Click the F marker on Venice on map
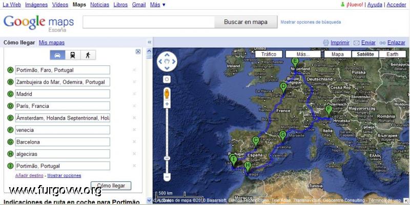Screen dimensions: 410x205 [x=329, y=110]
